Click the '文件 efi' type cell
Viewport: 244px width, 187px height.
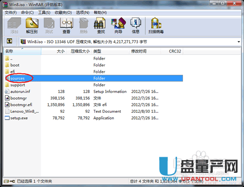point(100,104)
